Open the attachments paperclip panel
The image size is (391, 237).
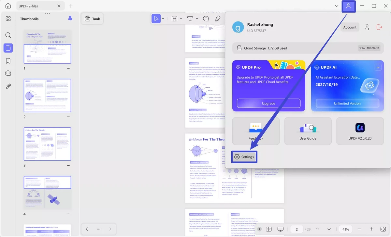point(8,86)
